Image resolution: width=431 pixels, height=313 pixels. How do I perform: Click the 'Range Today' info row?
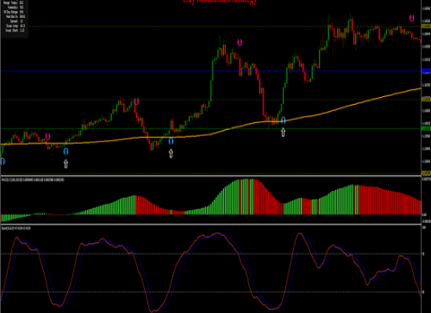tap(14, 3)
